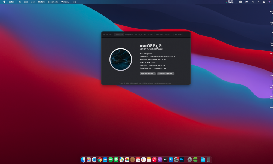Image resolution: width=273 pixels, height=164 pixels.
Task: Open the grey disk utility Dock icon
Action: (x=190, y=159)
